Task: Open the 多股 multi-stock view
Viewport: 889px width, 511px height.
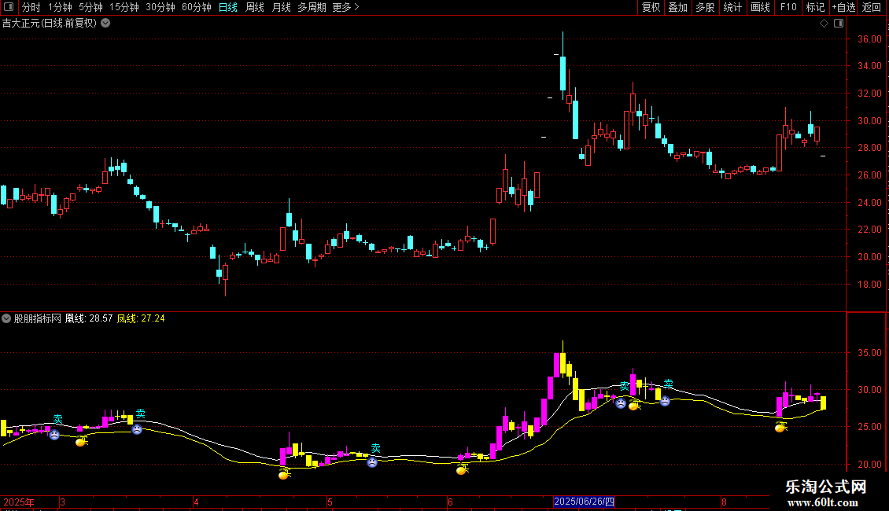Action: (706, 7)
